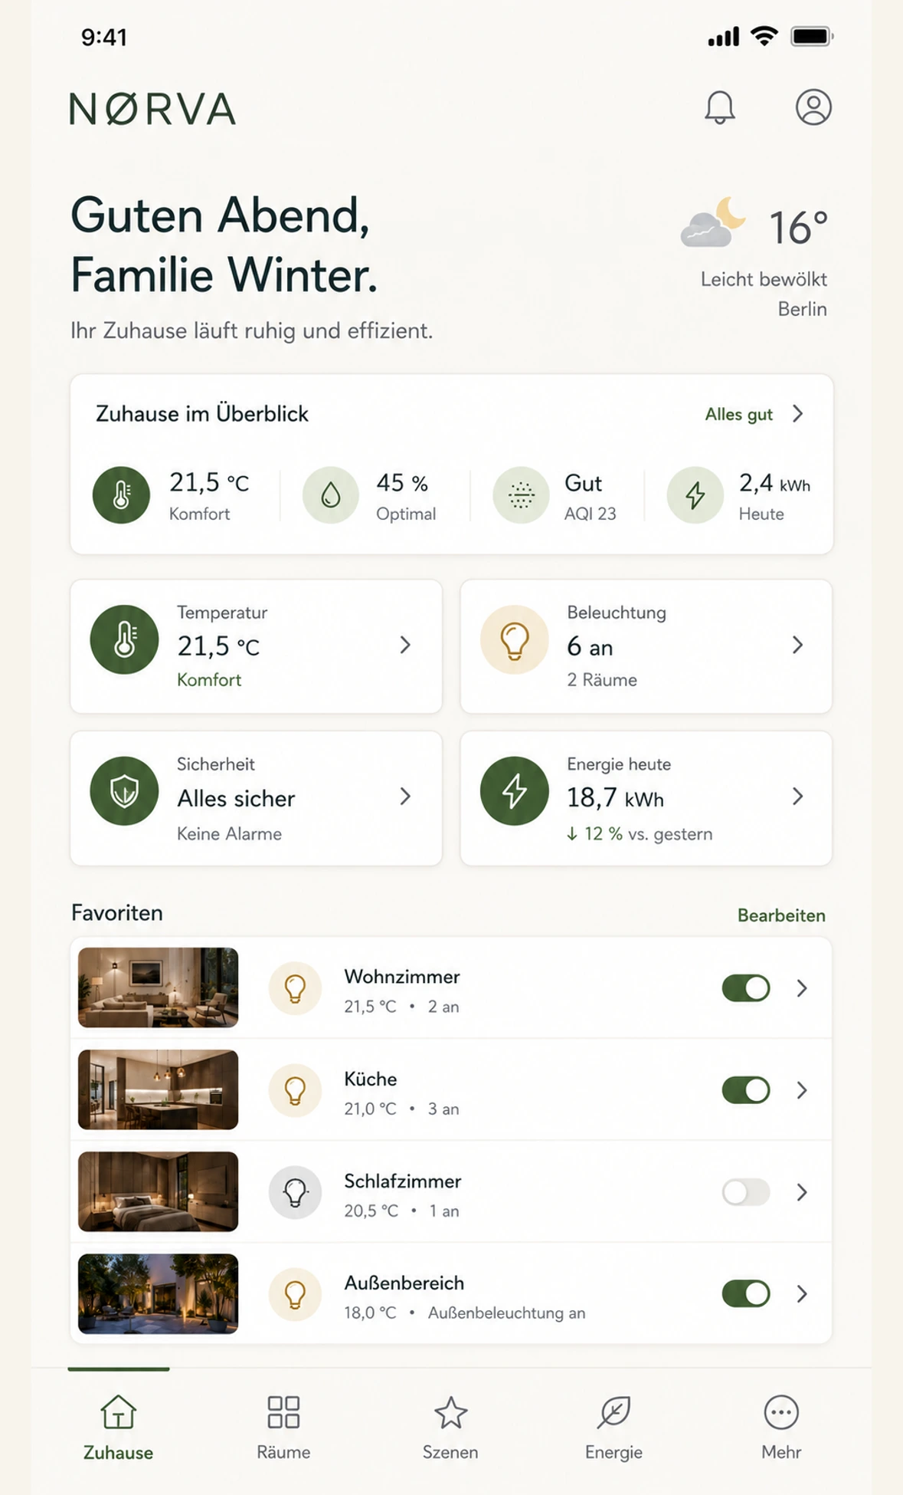Viewport: 903px width, 1495px height.
Task: Tap the Energie heute lightning icon
Action: (x=515, y=791)
